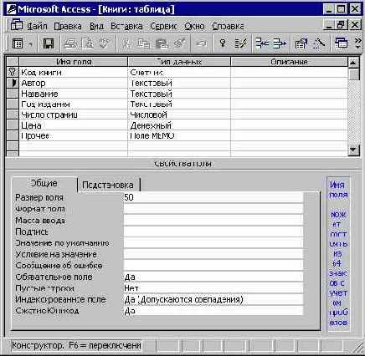Open Print Preview from the toolbar
The width and height of the screenshot is (365, 356).
(88, 43)
